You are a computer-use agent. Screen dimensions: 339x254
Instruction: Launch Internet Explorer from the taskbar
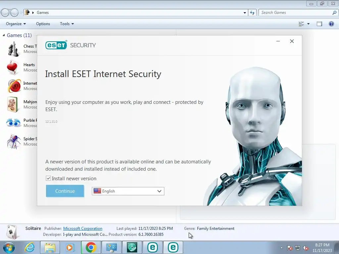coord(29,247)
